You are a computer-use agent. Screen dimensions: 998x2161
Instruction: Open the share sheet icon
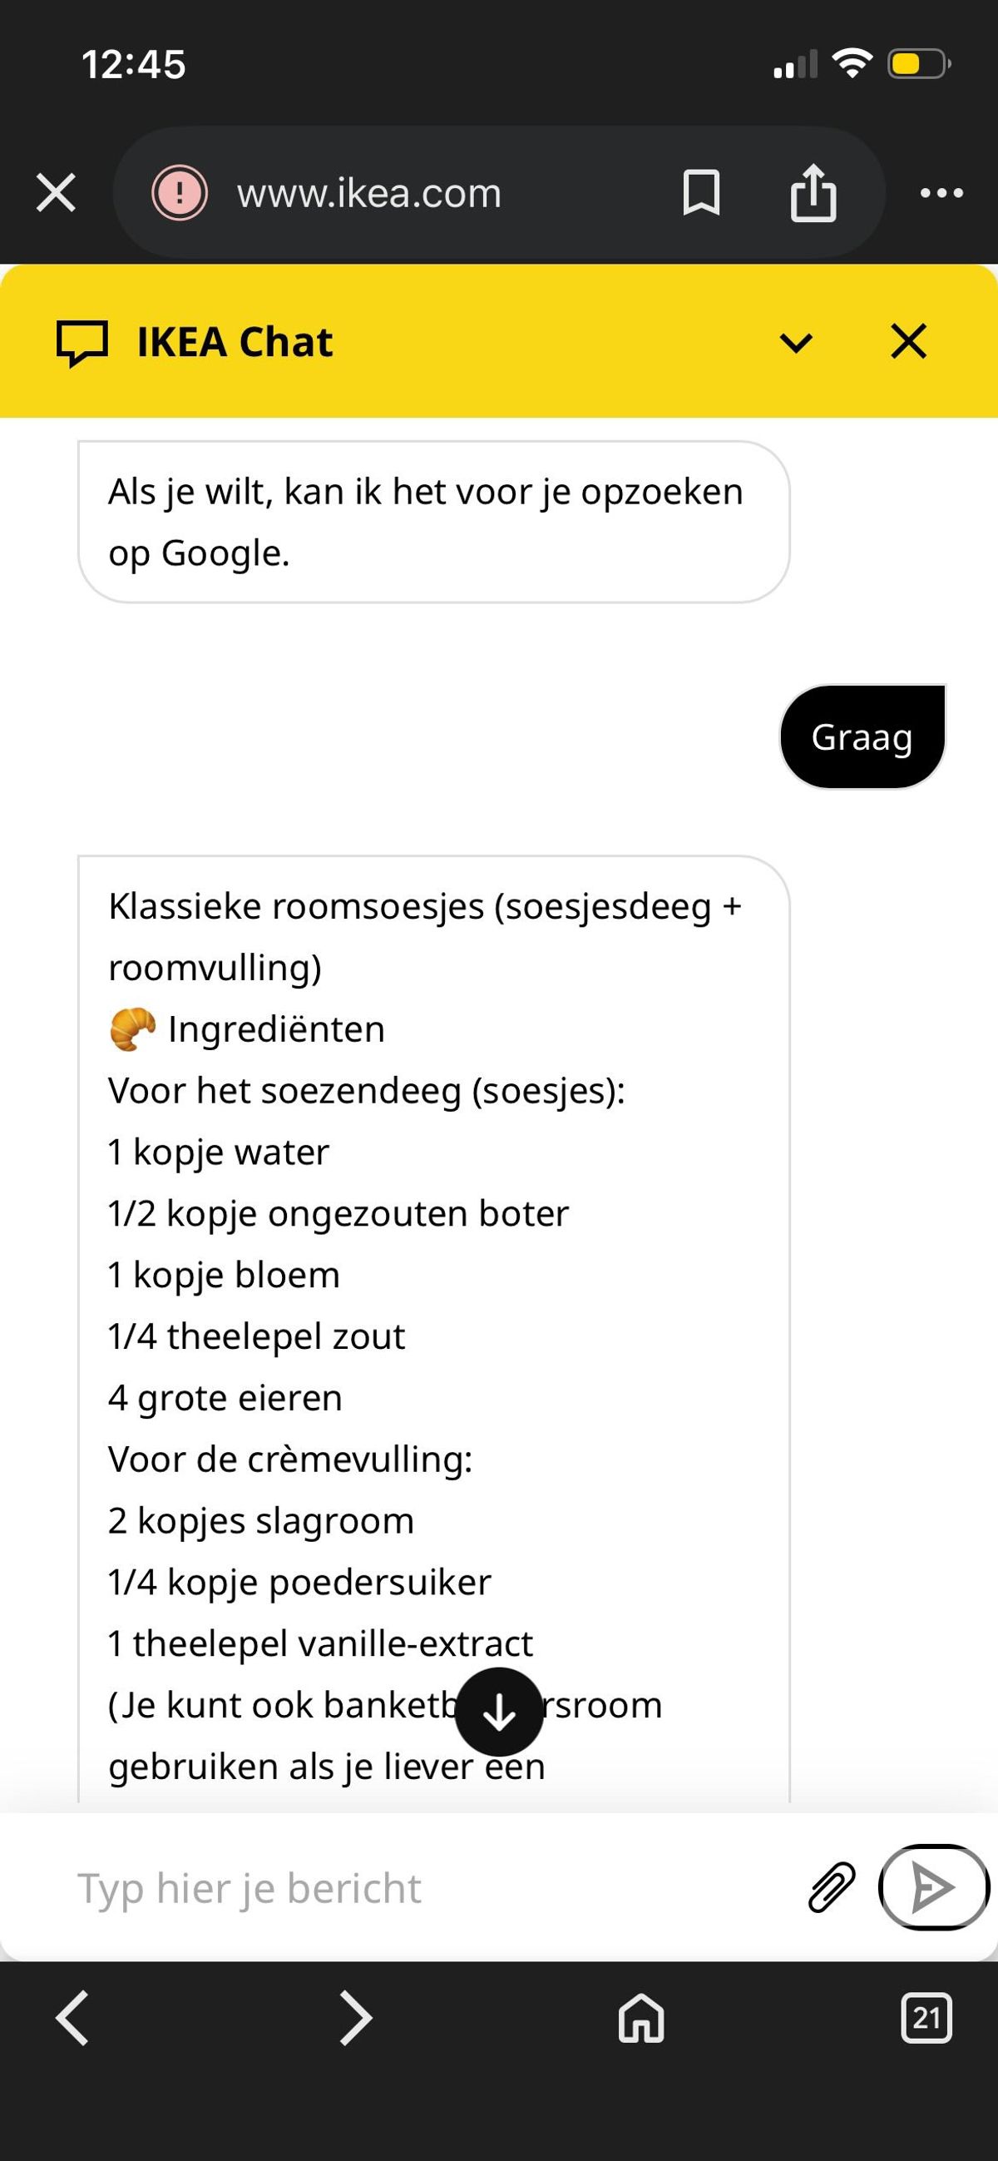(813, 193)
